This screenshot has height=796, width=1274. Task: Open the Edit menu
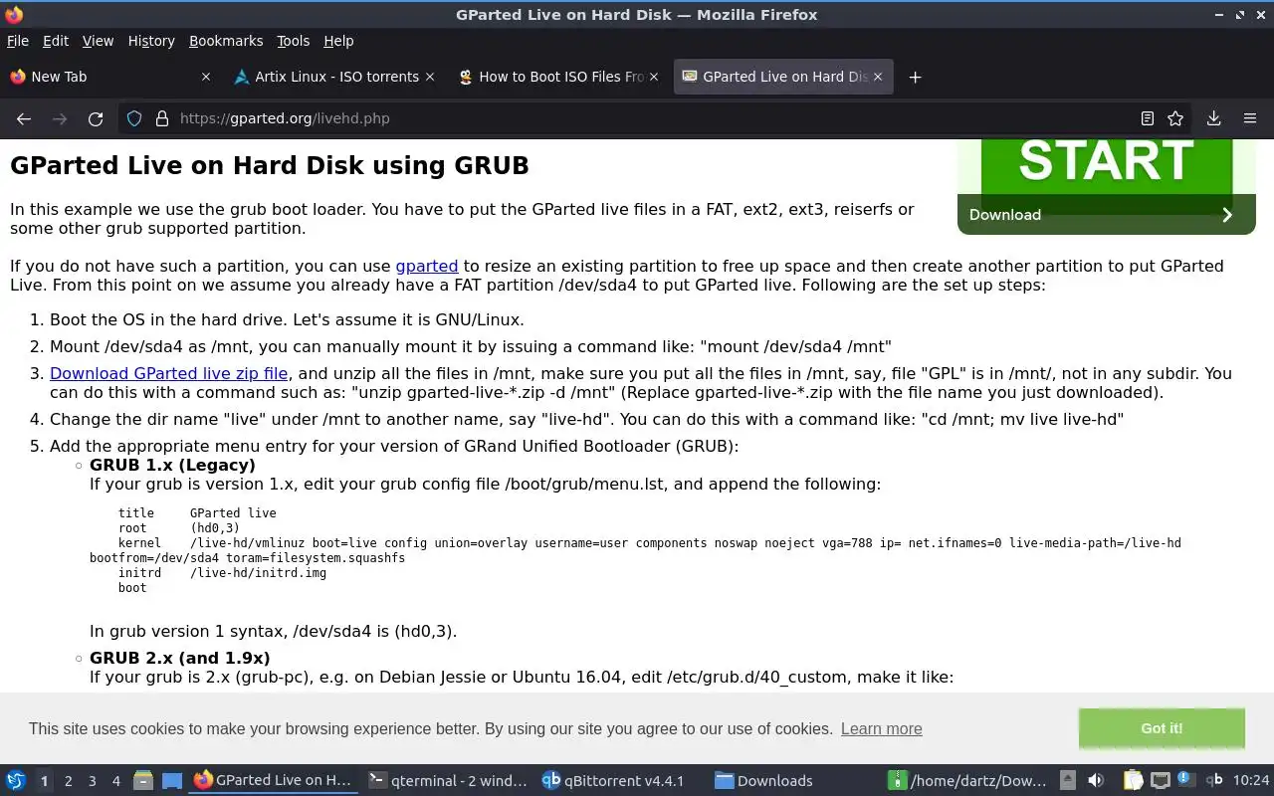[x=56, y=41]
